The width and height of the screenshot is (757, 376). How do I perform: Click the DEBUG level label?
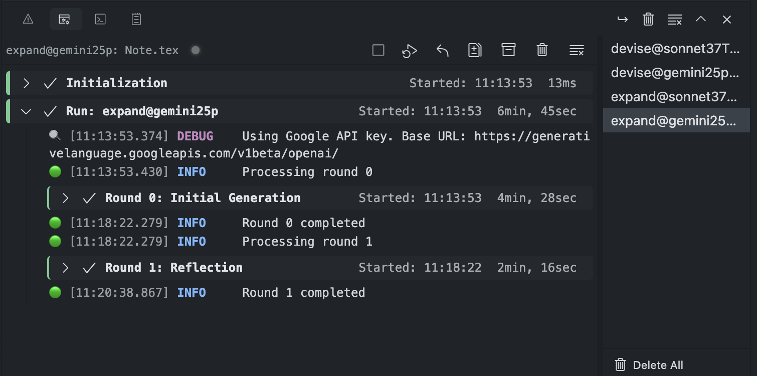[195, 136]
